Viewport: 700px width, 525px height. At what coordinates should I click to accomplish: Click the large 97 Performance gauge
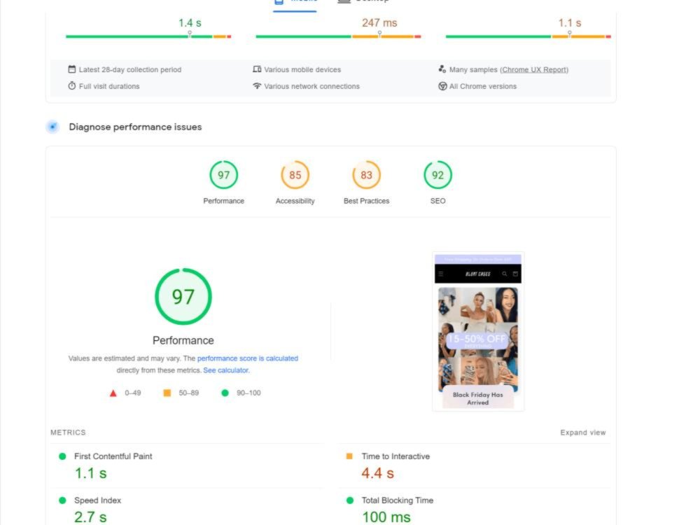183,296
